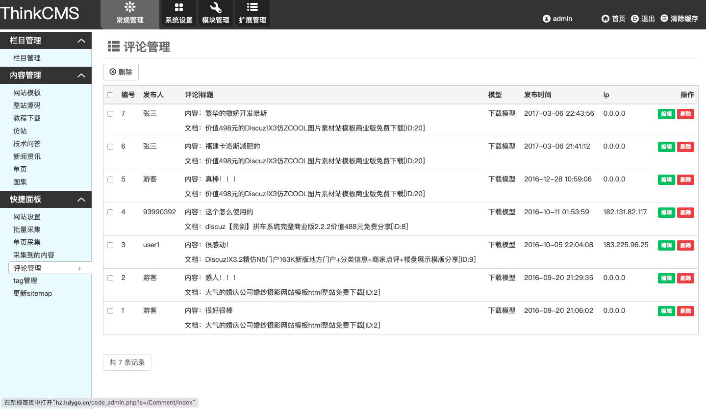
Task: Open 扩展管理 list icon
Action: pyautogui.click(x=252, y=8)
